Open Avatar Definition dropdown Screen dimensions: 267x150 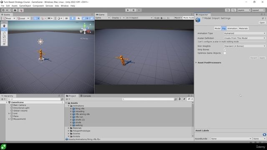244,38
